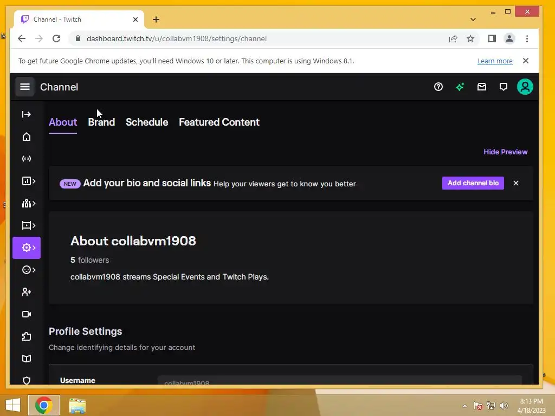The width and height of the screenshot is (555, 416).
Task: Open the notifications inbox icon
Action: pos(482,87)
